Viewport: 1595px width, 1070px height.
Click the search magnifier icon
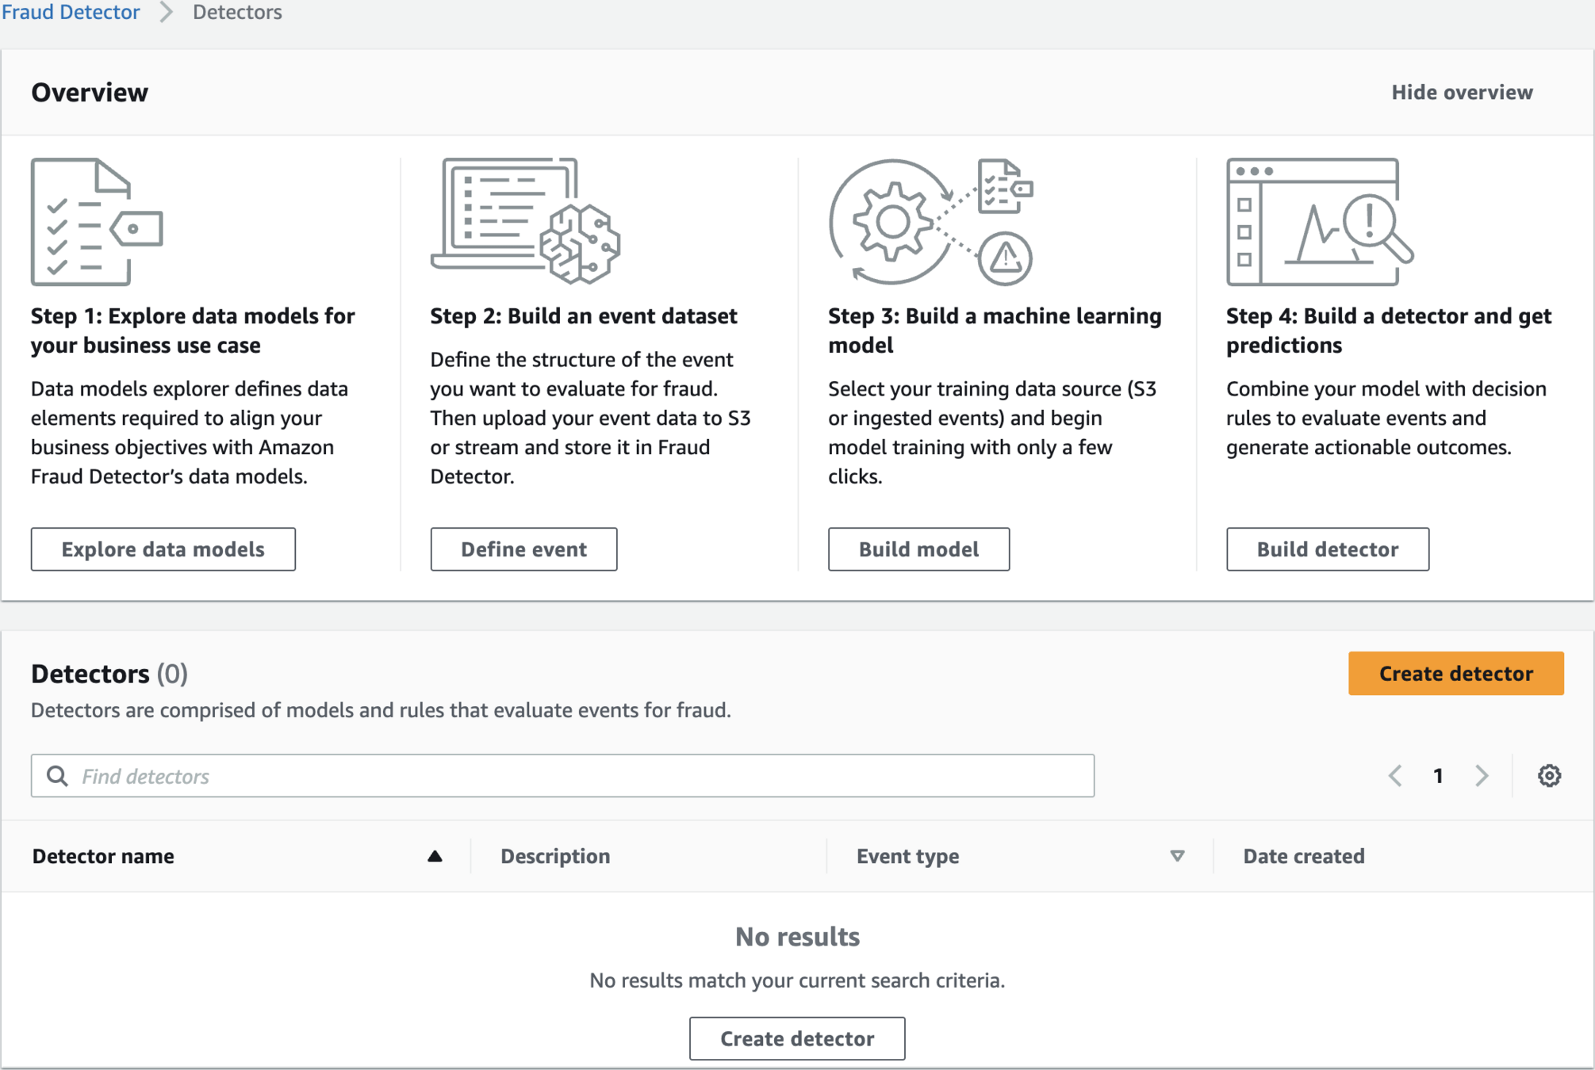coord(57,776)
